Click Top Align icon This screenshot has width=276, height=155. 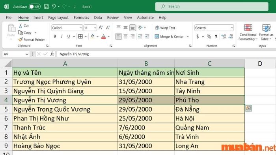pyautogui.click(x=118, y=27)
